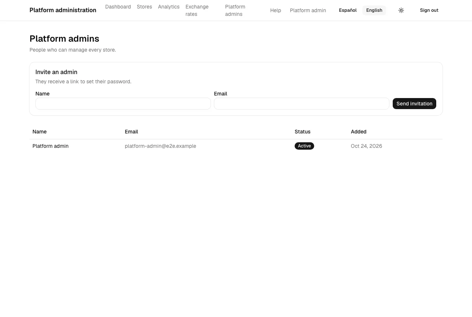Select the English language option

click(374, 10)
